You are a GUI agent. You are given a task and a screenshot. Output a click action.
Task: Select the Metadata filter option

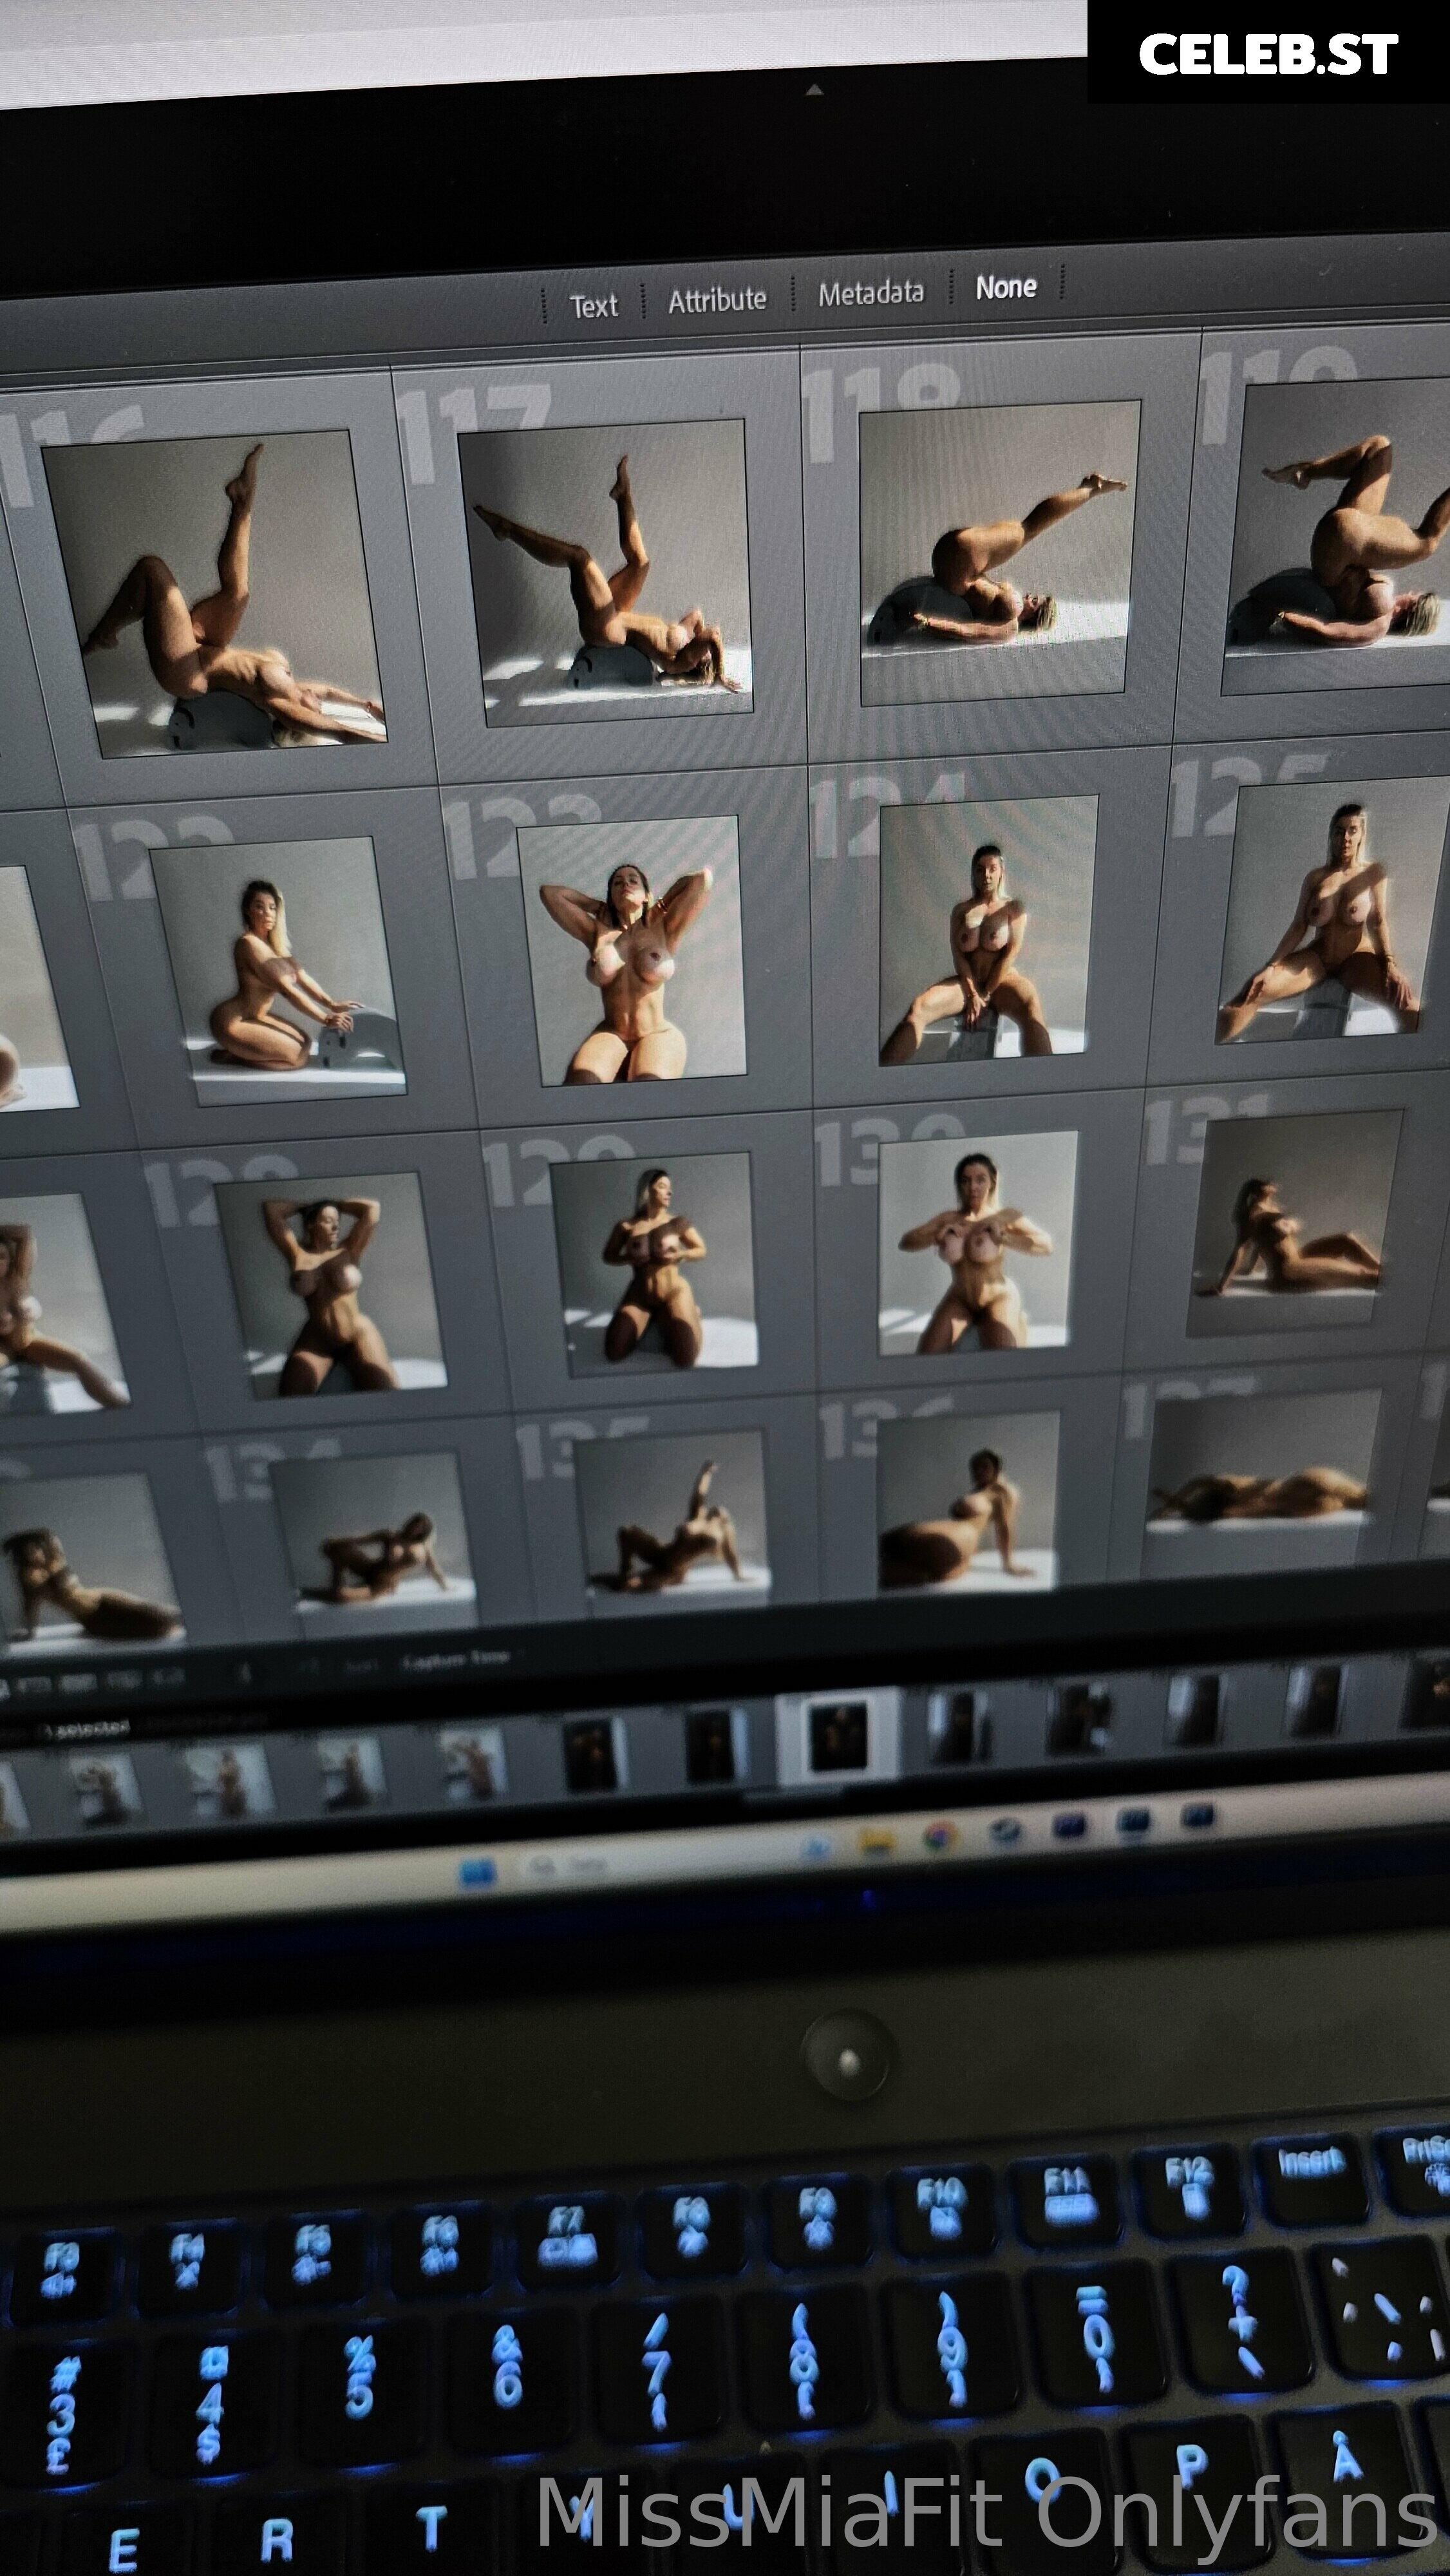[x=871, y=293]
